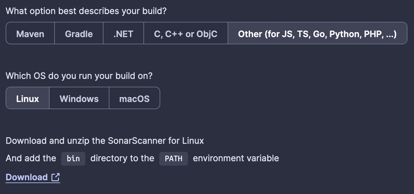
Task: Click the macOS segment in OS selector
Action: [134, 98]
